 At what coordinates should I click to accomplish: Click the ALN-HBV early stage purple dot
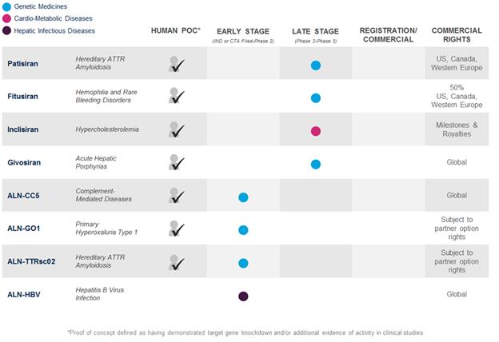click(x=243, y=296)
